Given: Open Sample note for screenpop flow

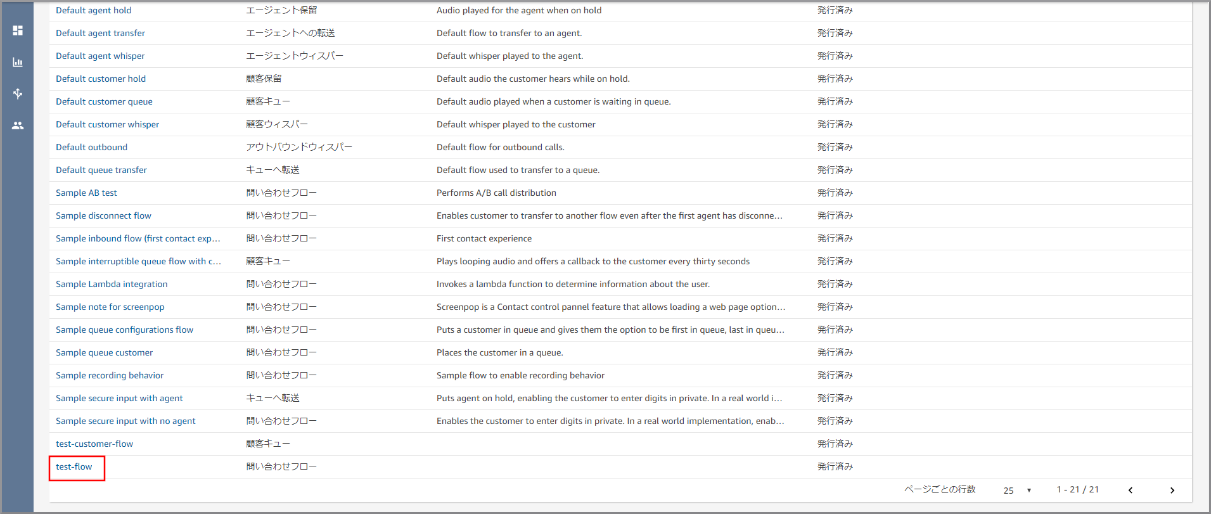Looking at the screenshot, I should pos(110,307).
